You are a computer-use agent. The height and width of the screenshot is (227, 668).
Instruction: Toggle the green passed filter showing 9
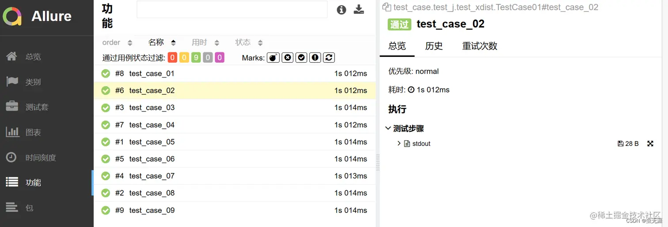point(196,58)
